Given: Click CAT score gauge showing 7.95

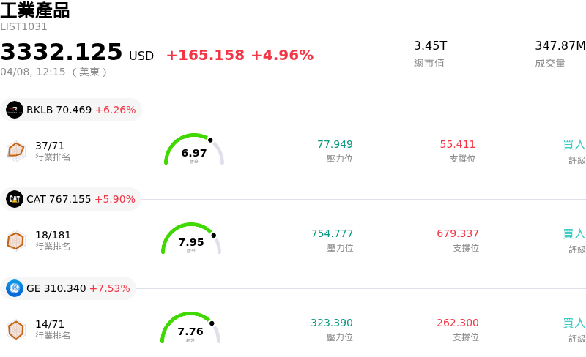Looking at the screenshot, I should tap(191, 240).
